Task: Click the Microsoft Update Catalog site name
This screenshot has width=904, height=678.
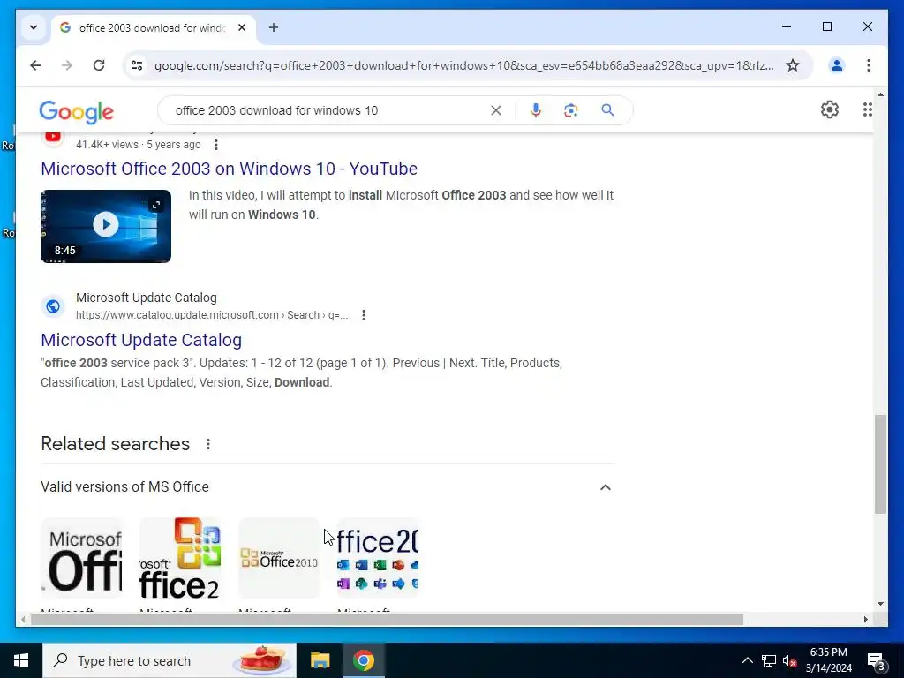Action: click(x=147, y=298)
